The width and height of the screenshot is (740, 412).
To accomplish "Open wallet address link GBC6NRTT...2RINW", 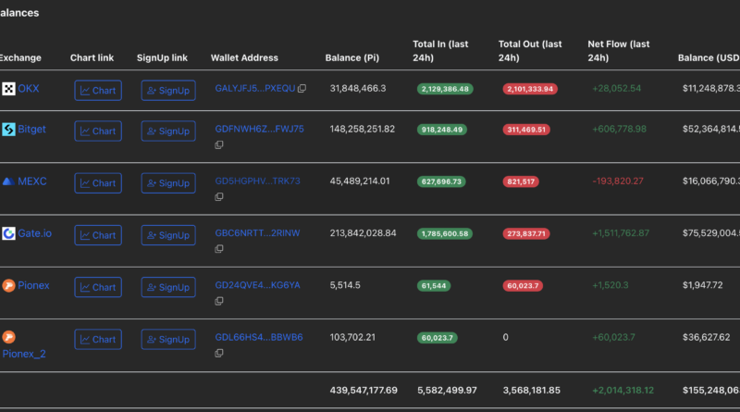I will [257, 232].
